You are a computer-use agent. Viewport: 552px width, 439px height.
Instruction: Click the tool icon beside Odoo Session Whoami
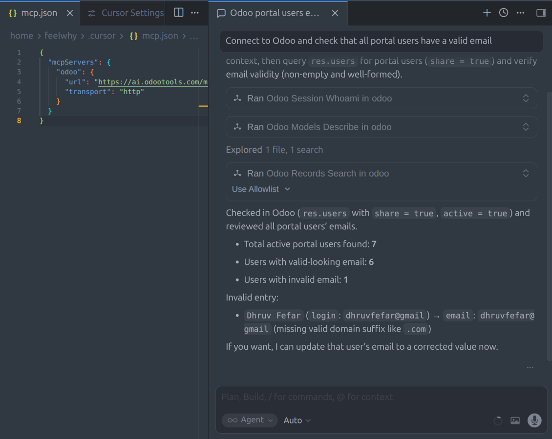(236, 98)
